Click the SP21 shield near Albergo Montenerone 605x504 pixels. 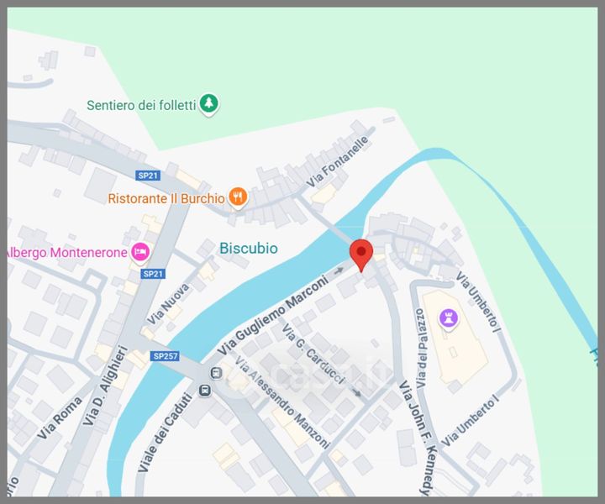(x=153, y=274)
